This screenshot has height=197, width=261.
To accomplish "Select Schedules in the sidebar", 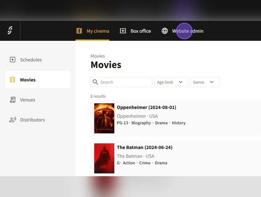I will tap(31, 60).
